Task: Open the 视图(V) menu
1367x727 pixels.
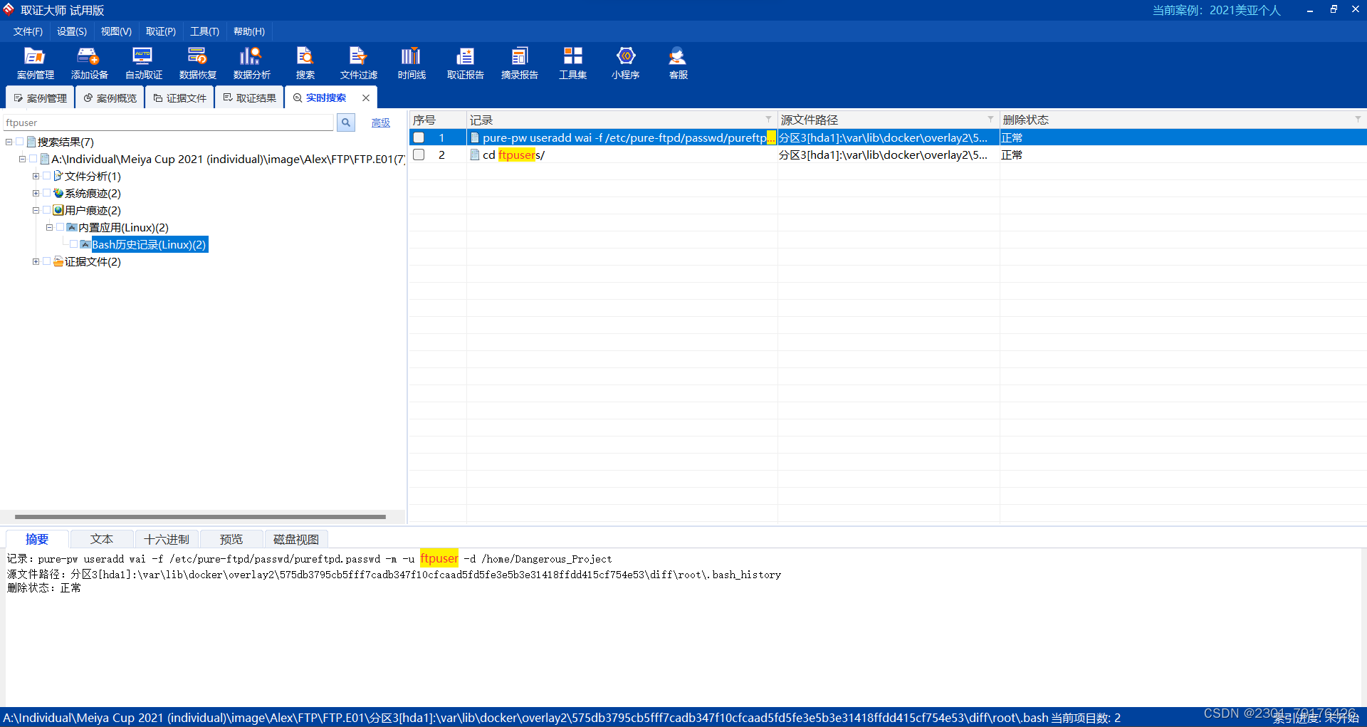Action: tap(116, 31)
